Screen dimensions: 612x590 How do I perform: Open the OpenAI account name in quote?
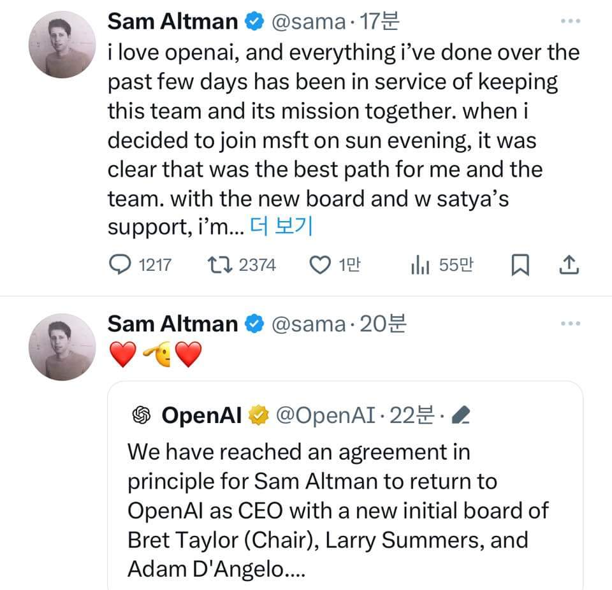[x=201, y=415]
